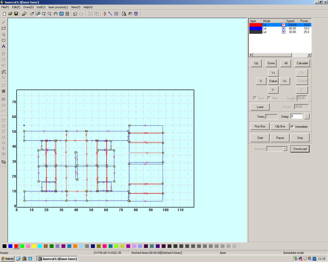The height and width of the screenshot is (262, 328).
Task: Select the red layer row color cell
Action: 255,25
